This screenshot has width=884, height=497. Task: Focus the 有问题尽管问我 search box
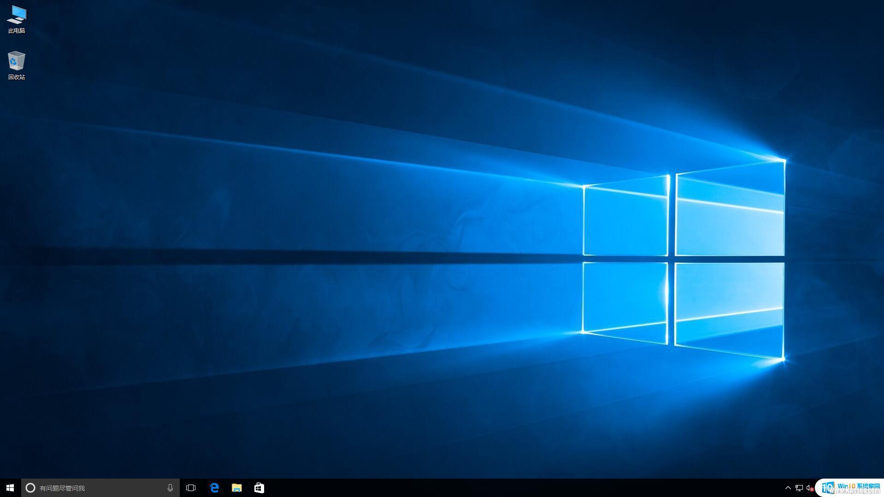coord(100,488)
